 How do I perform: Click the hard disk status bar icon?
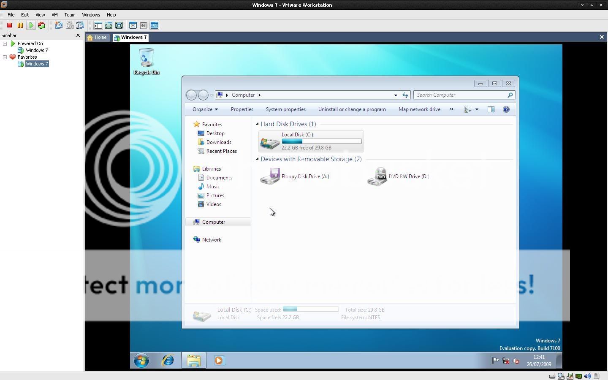coord(552,376)
